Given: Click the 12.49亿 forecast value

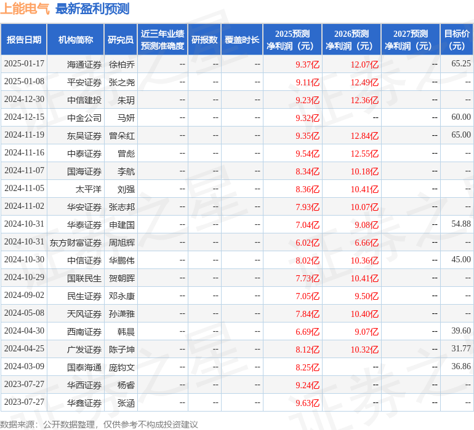Looking at the screenshot, I should [364, 82].
